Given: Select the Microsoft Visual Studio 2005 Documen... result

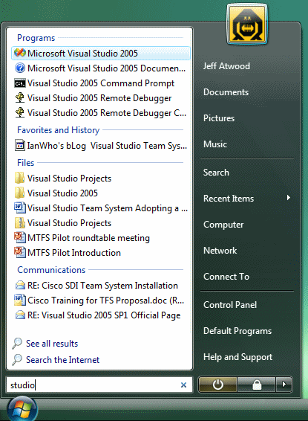Looking at the screenshot, I should 101,68.
